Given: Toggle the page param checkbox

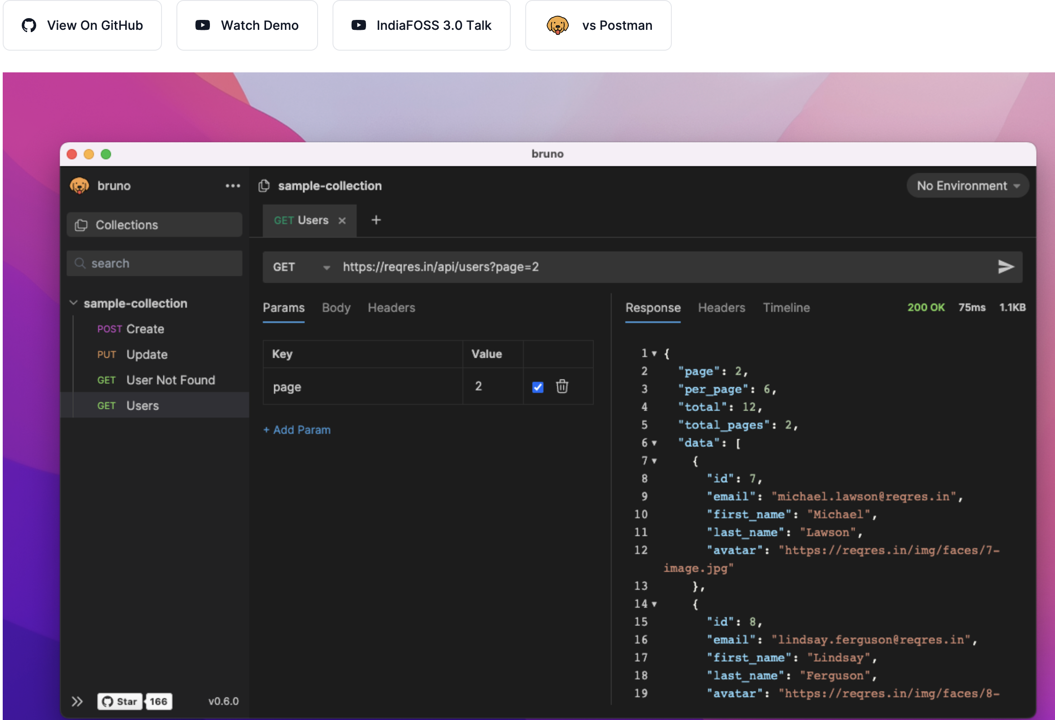Looking at the screenshot, I should tap(537, 387).
